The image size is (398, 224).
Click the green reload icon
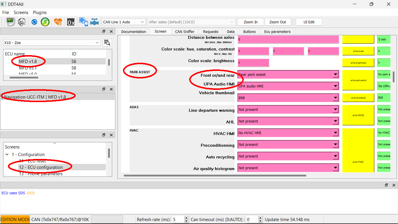pyautogui.click(x=45, y=22)
